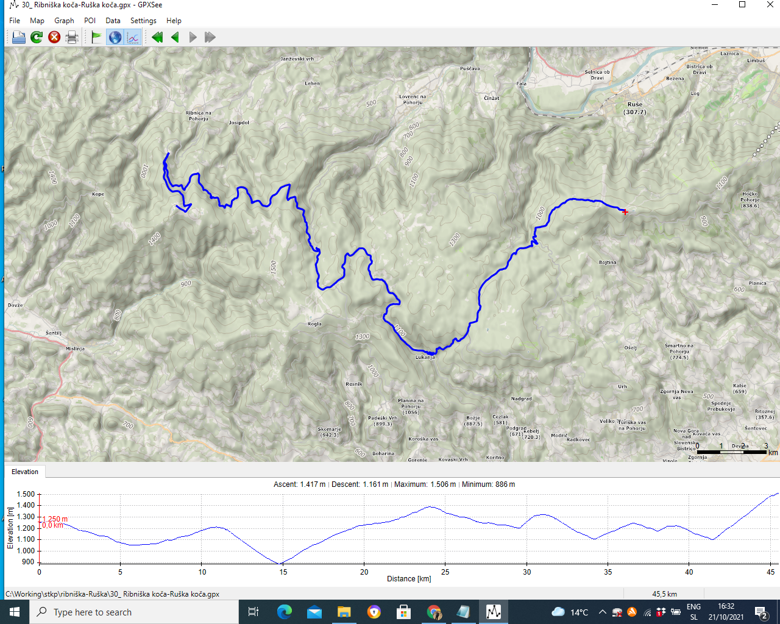Open the Map menu
Viewport: 780px width, 624px height.
pyautogui.click(x=37, y=21)
